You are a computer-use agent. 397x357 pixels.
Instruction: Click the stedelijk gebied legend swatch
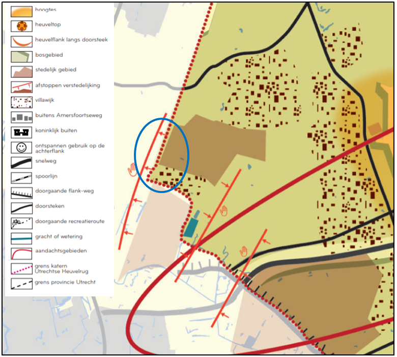pos(21,72)
